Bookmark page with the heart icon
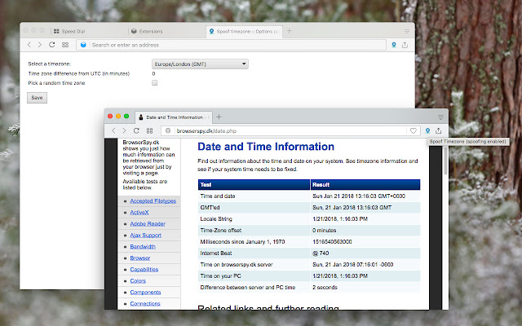 pyautogui.click(x=414, y=130)
